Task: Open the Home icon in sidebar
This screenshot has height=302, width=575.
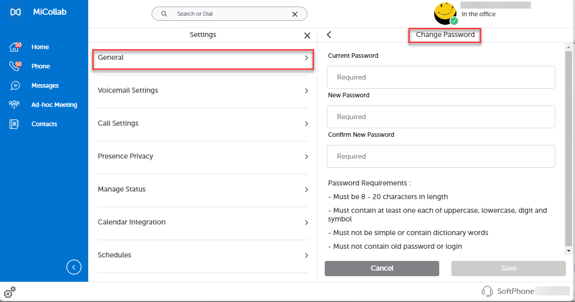Action: [x=15, y=47]
